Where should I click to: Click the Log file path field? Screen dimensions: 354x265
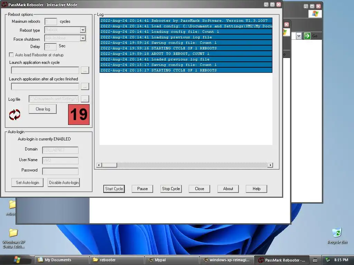[54, 99]
